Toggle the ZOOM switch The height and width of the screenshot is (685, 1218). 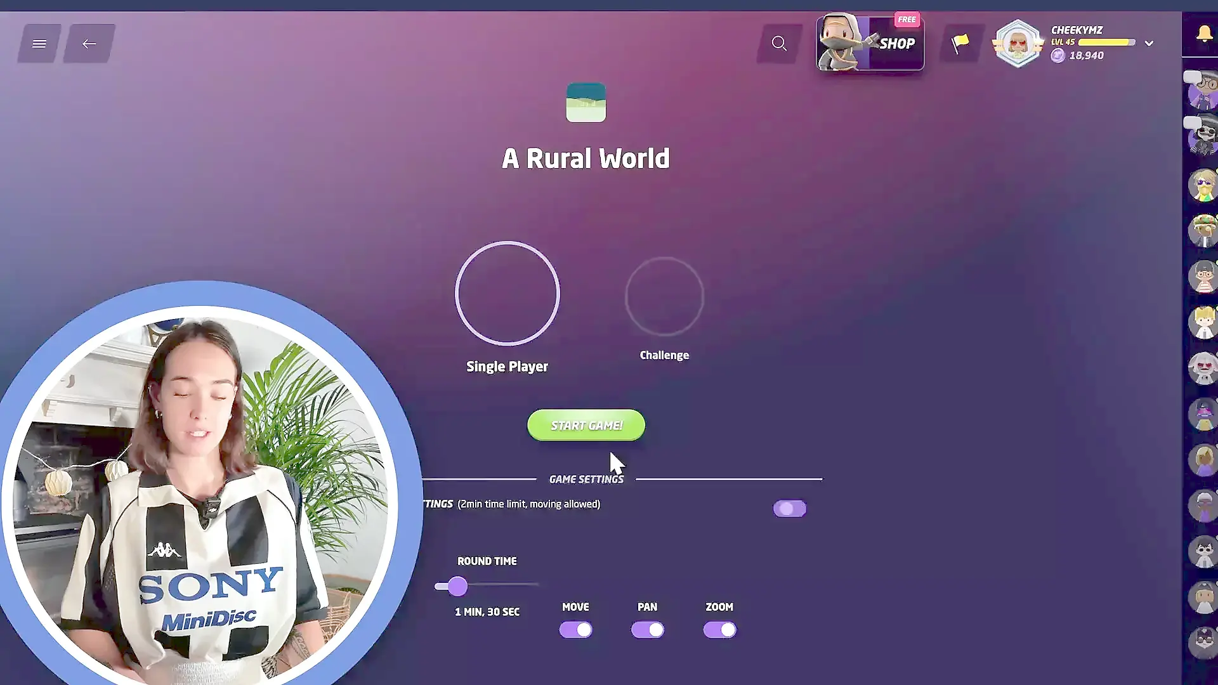[x=719, y=630]
